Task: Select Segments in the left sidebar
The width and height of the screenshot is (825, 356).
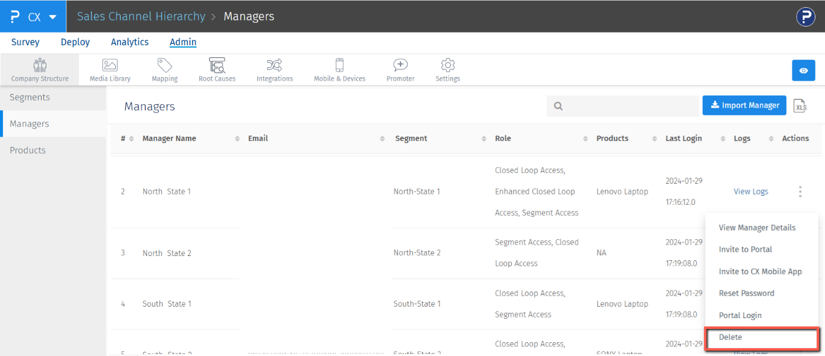Action: (30, 98)
